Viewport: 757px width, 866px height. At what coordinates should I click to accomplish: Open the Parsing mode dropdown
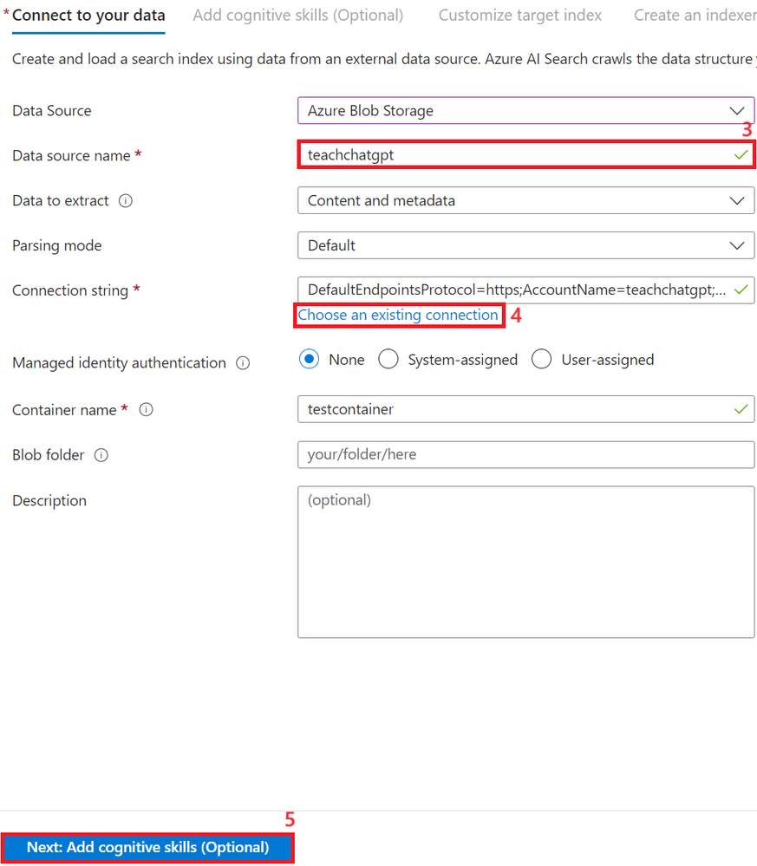(525, 246)
